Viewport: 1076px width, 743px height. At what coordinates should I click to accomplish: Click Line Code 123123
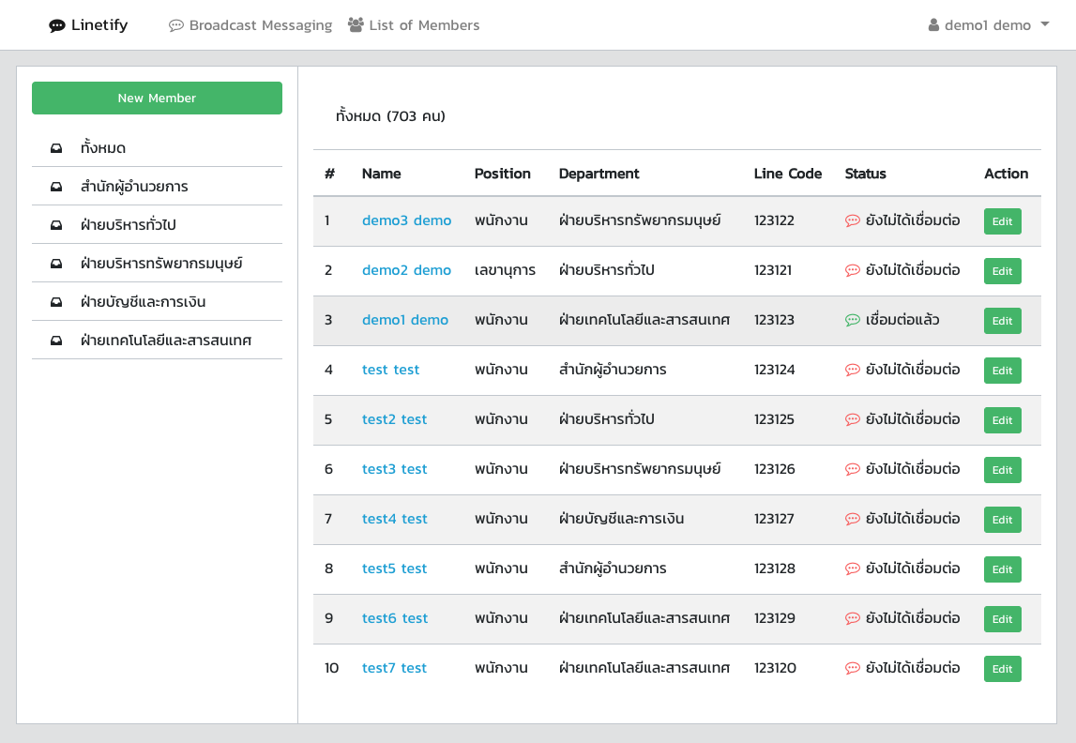pyautogui.click(x=774, y=321)
